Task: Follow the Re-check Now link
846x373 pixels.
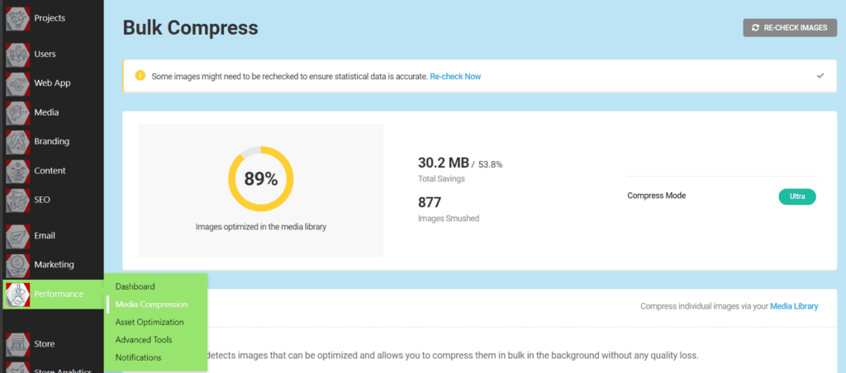Action: (455, 77)
